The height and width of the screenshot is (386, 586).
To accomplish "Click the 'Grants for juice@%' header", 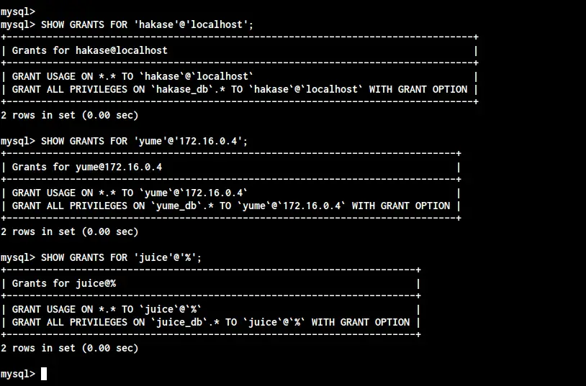I will click(x=64, y=283).
